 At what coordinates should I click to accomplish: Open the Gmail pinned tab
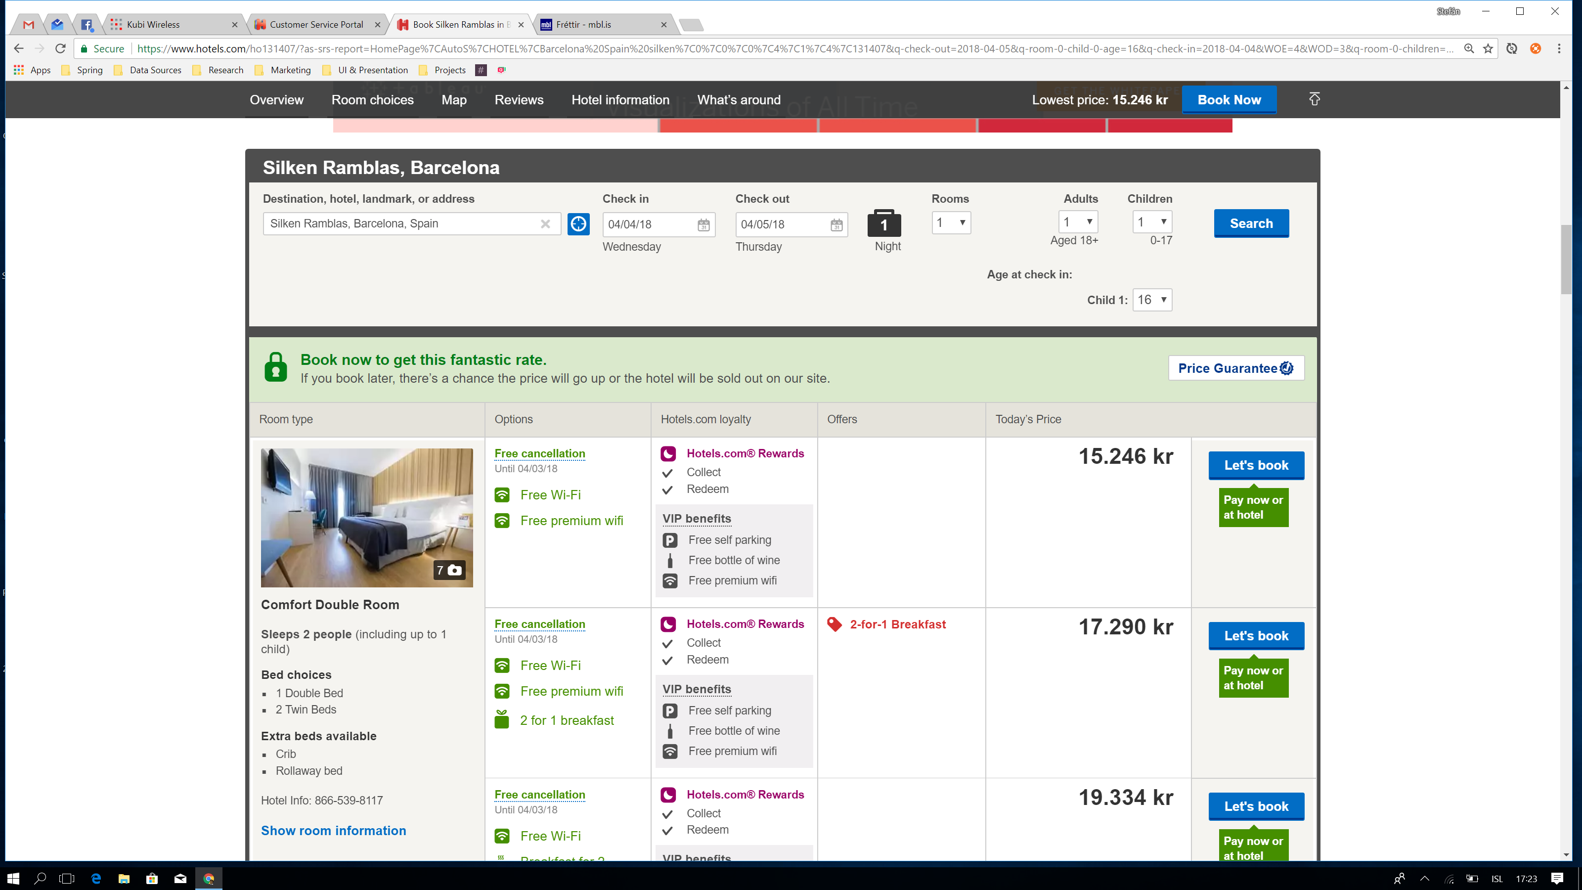click(x=28, y=25)
